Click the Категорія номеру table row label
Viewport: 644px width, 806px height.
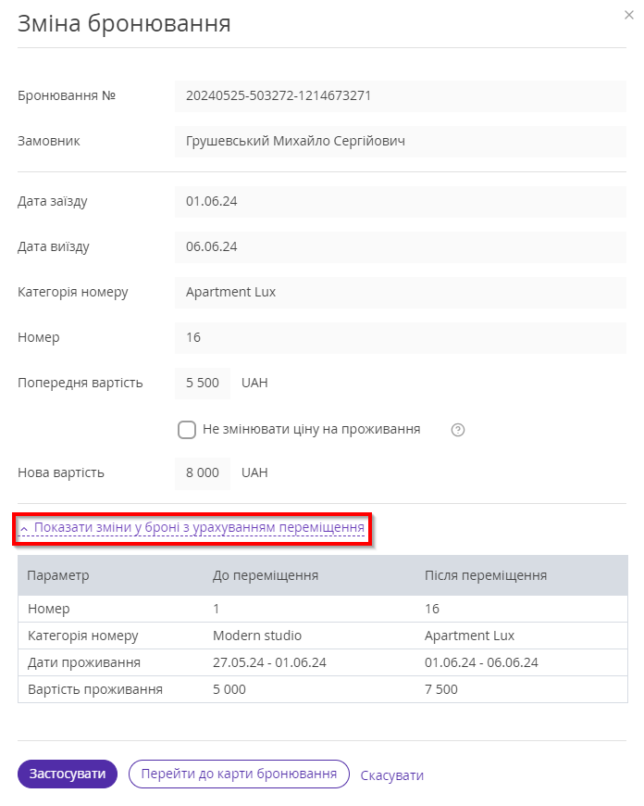pyautogui.click(x=82, y=636)
